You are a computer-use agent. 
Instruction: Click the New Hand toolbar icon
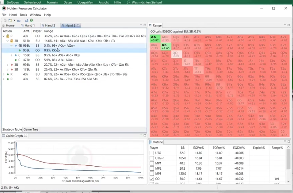(x=10, y=20)
